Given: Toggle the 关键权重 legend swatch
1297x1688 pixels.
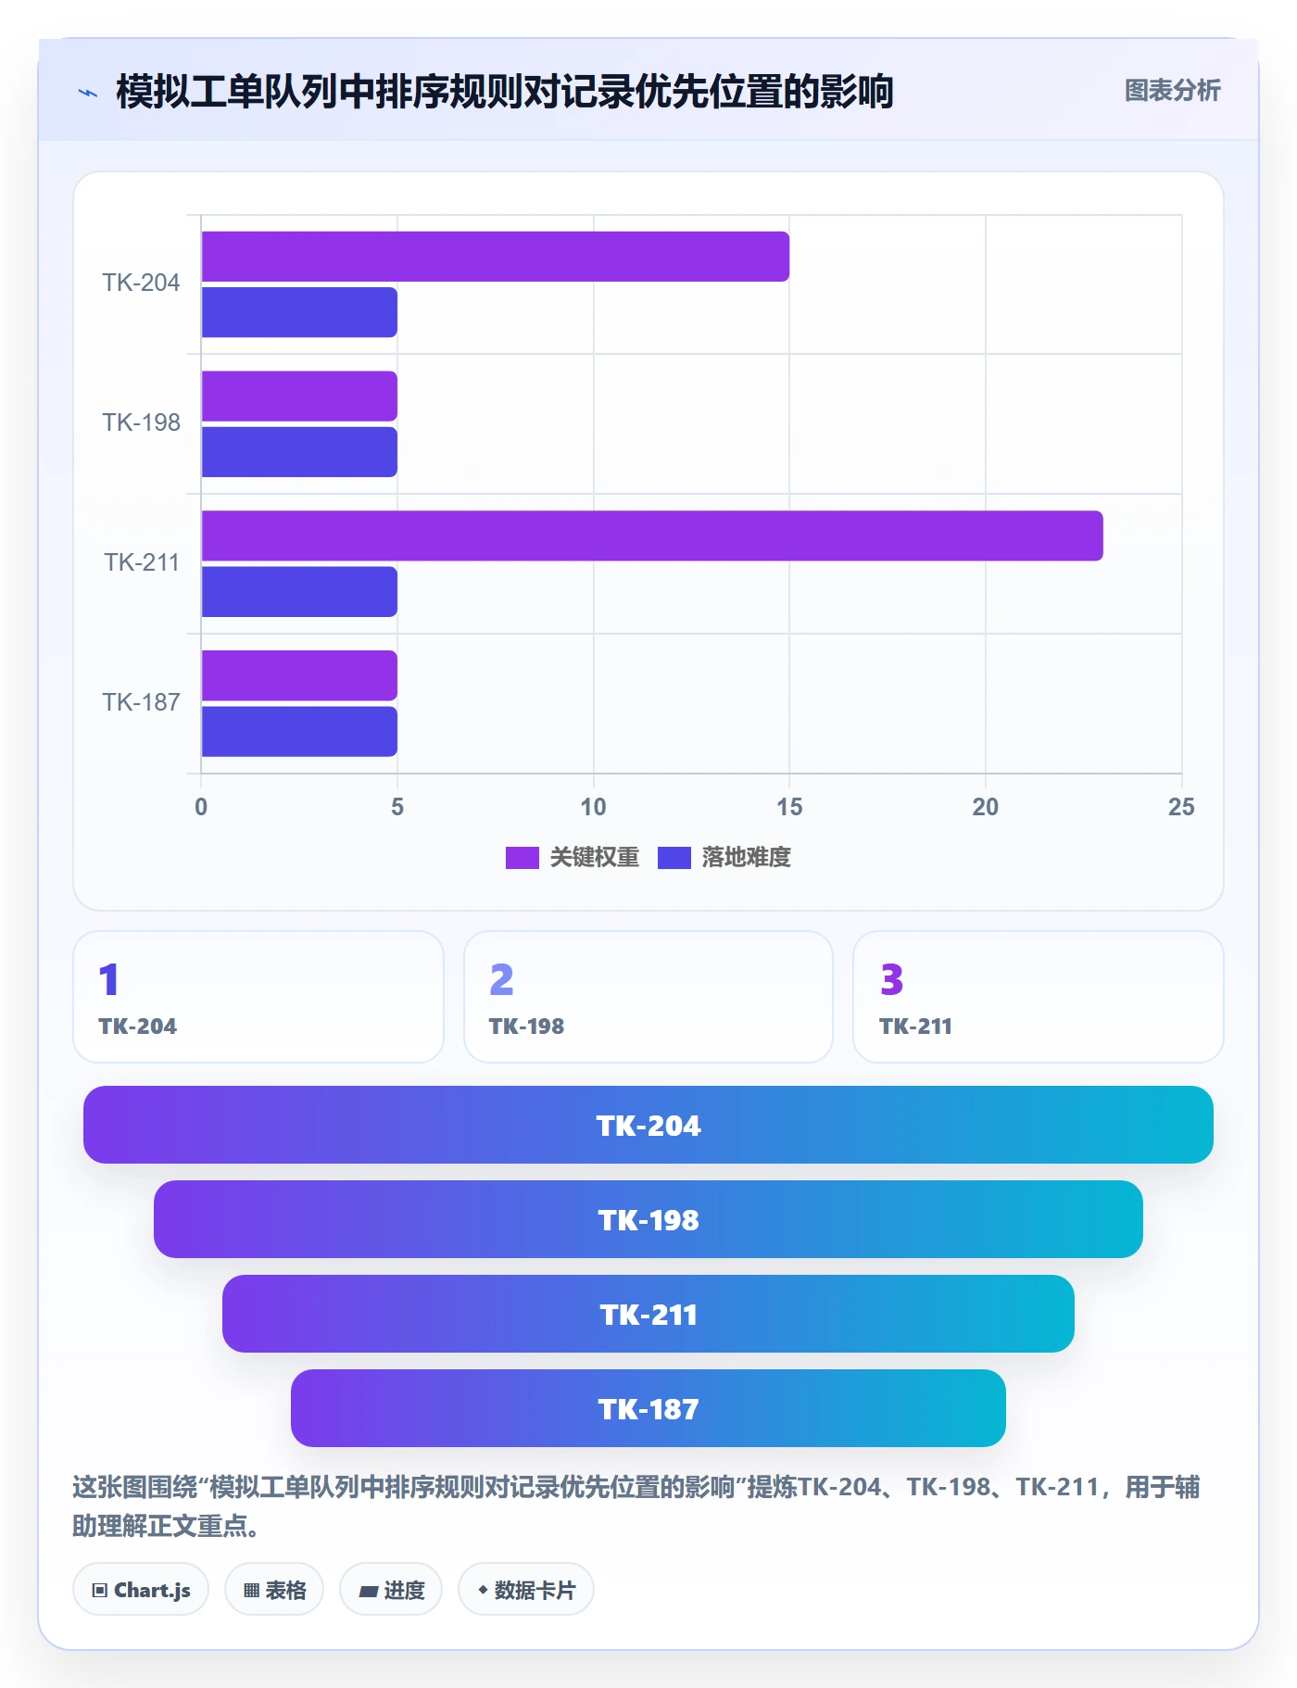Looking at the screenshot, I should coord(522,857).
